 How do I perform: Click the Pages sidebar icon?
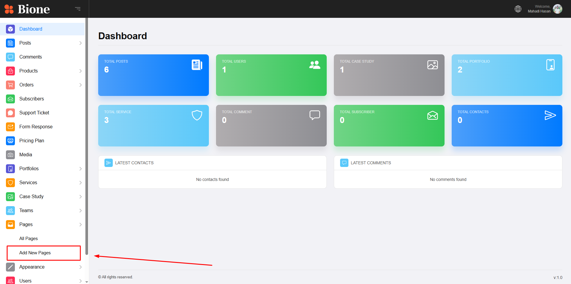pos(10,225)
